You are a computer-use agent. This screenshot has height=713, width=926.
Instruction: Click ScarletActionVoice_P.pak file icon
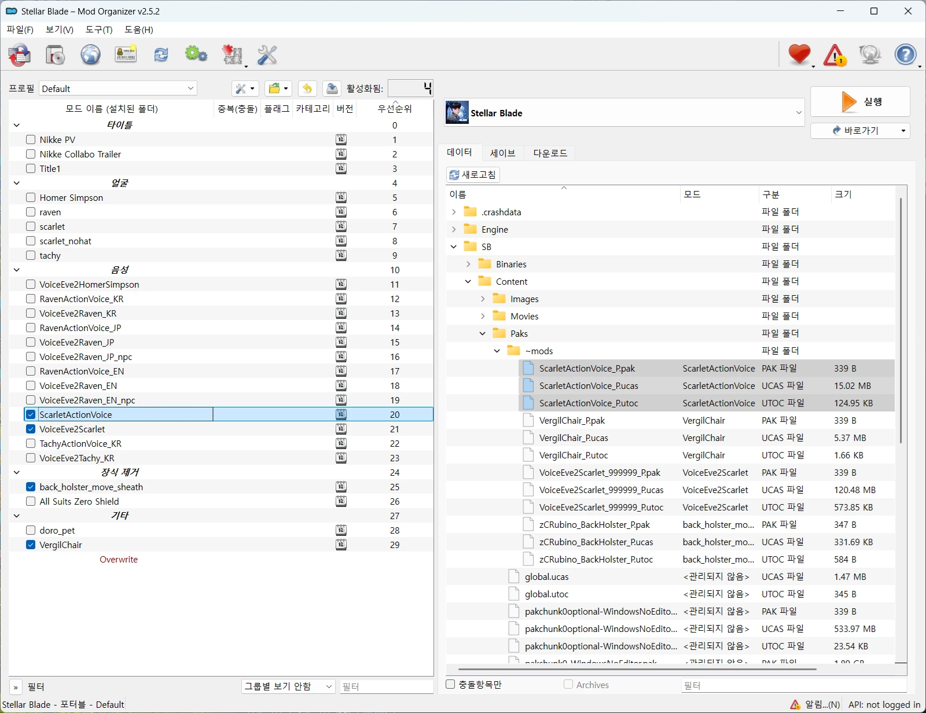(528, 368)
